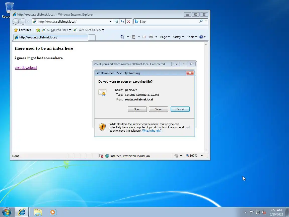The width and height of the screenshot is (289, 217).
Task: Click the scrollbar up arrow in the page
Action: click(x=206, y=44)
